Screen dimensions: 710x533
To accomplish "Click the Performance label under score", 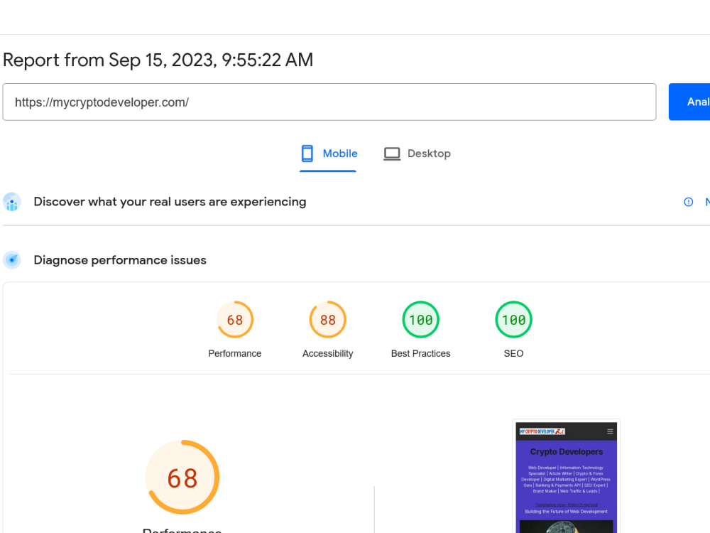I will (234, 353).
